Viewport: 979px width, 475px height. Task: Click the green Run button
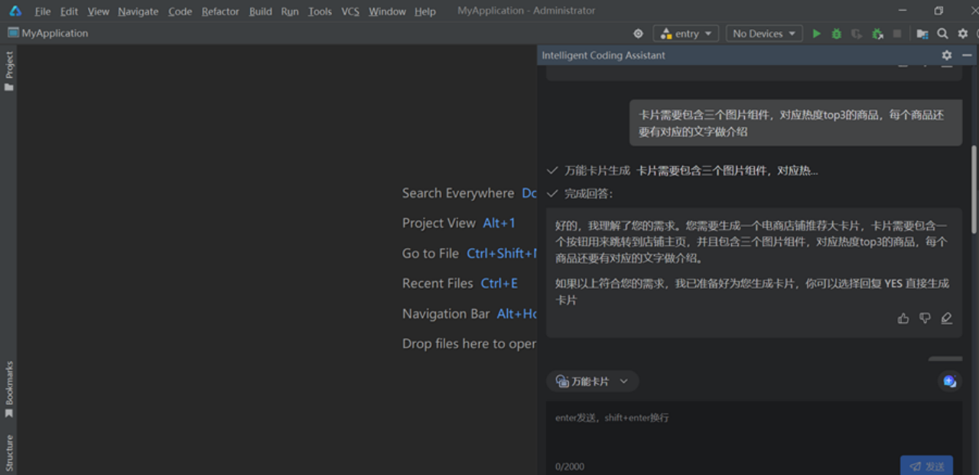[817, 34]
